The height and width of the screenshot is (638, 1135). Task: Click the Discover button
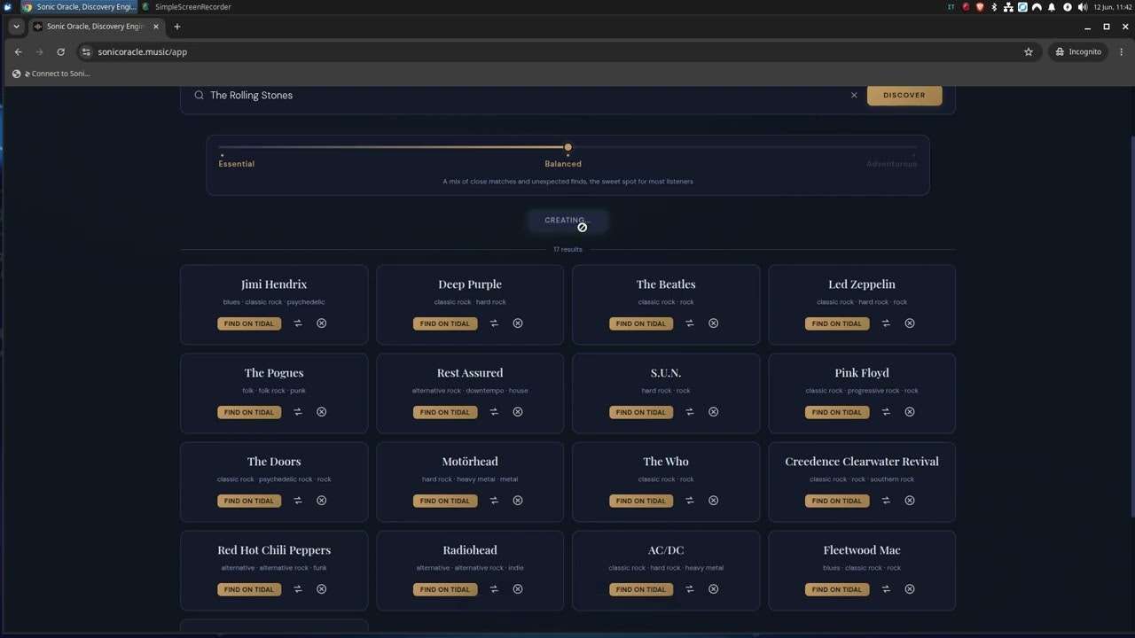tap(904, 95)
